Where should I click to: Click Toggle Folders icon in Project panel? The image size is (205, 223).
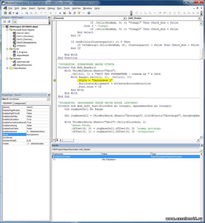[x=15, y=22]
